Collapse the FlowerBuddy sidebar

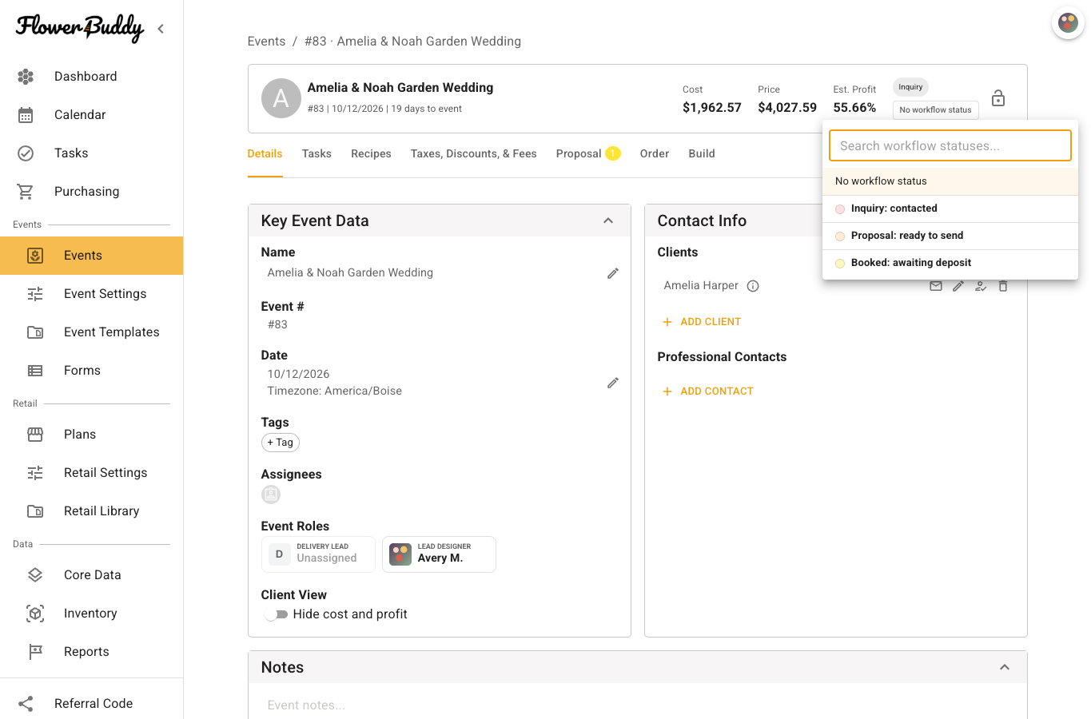(x=161, y=29)
